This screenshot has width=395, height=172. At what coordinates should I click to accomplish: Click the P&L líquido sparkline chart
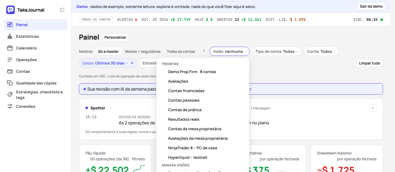[x=139, y=168]
